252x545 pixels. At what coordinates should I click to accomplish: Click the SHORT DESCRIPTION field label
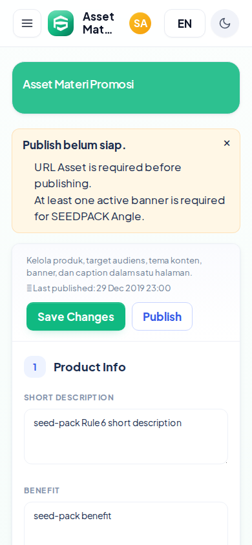coord(69,397)
